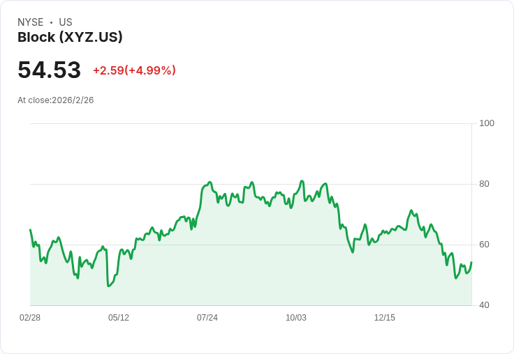Select the 02/28 date on the x-axis

[30, 318]
